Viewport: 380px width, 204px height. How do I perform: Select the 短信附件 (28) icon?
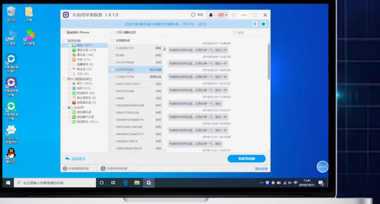coord(74,93)
